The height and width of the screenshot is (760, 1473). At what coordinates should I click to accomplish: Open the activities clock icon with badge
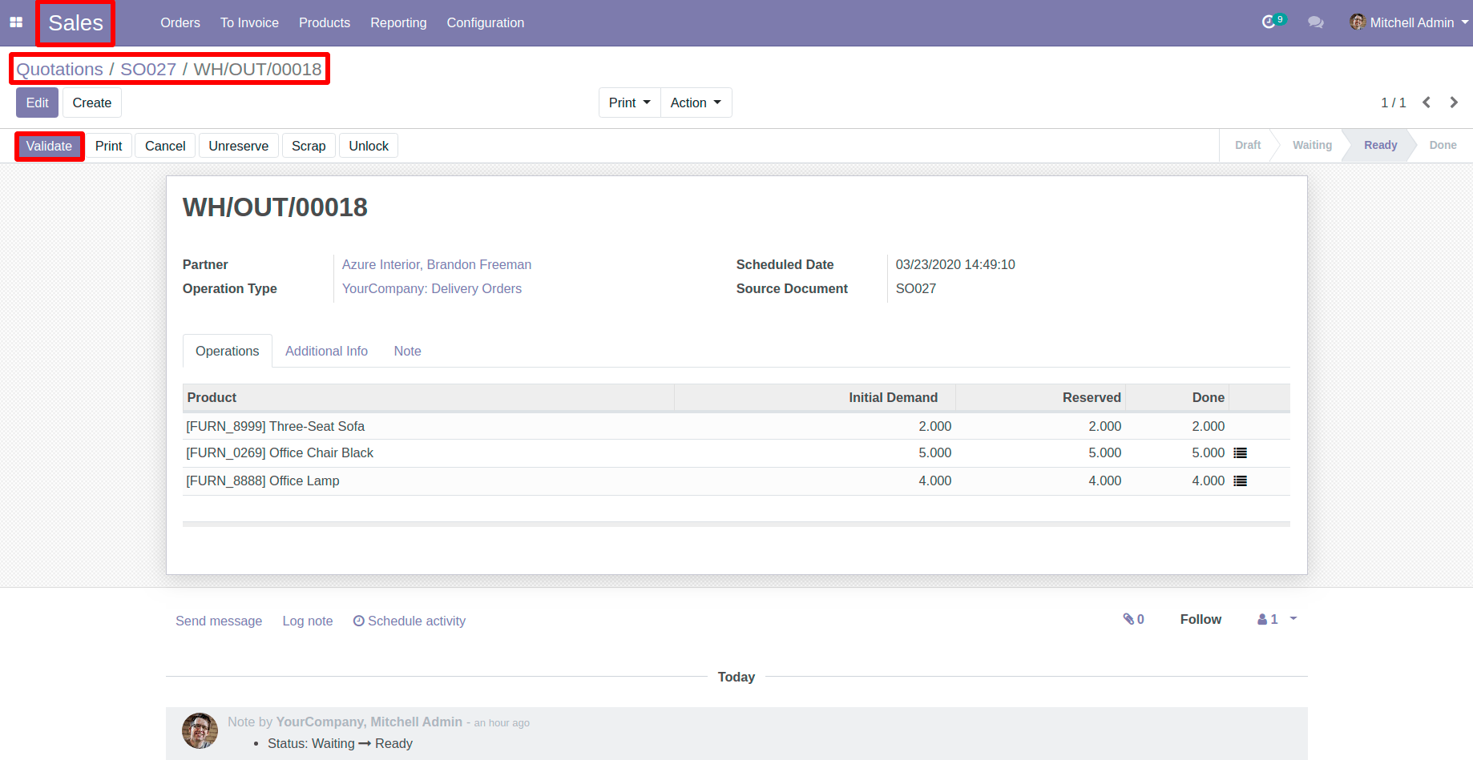click(1273, 22)
